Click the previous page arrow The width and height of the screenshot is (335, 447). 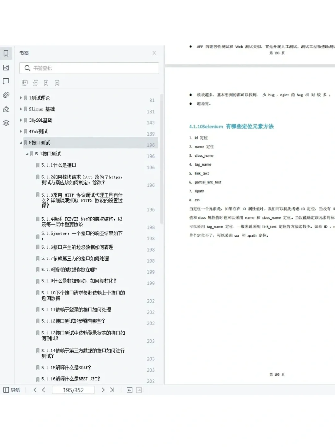pos(43,390)
